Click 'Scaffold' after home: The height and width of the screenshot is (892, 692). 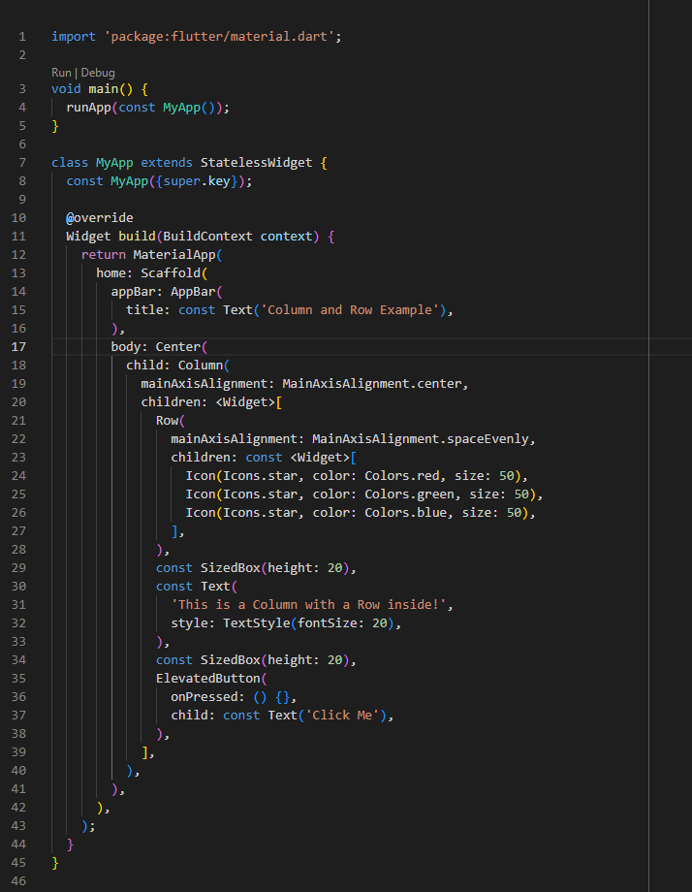[x=171, y=273]
